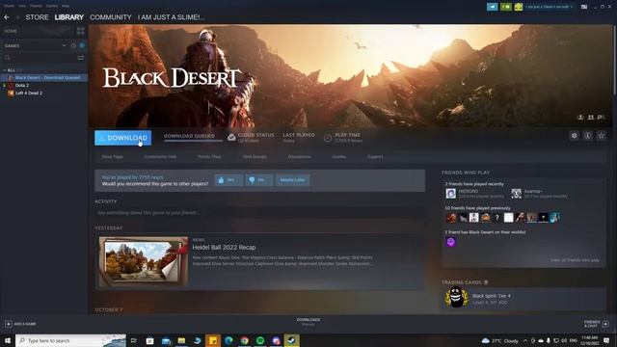Select Black Desert in the games list
The height and width of the screenshot is (347, 617).
click(44, 77)
